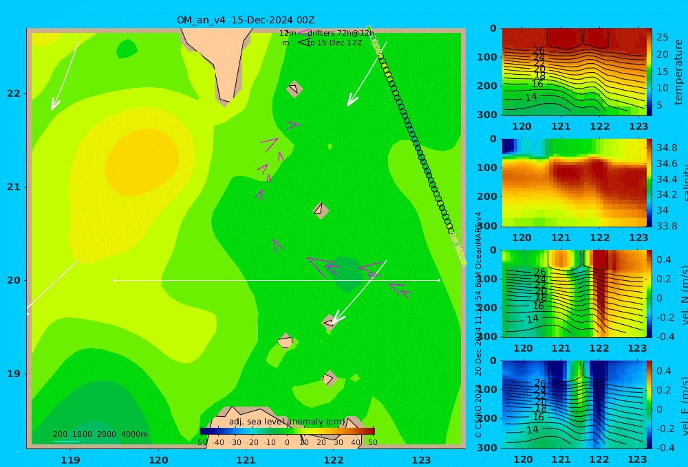688x467 pixels.
Task: Click the main map longitude label 123
Action: point(422,460)
